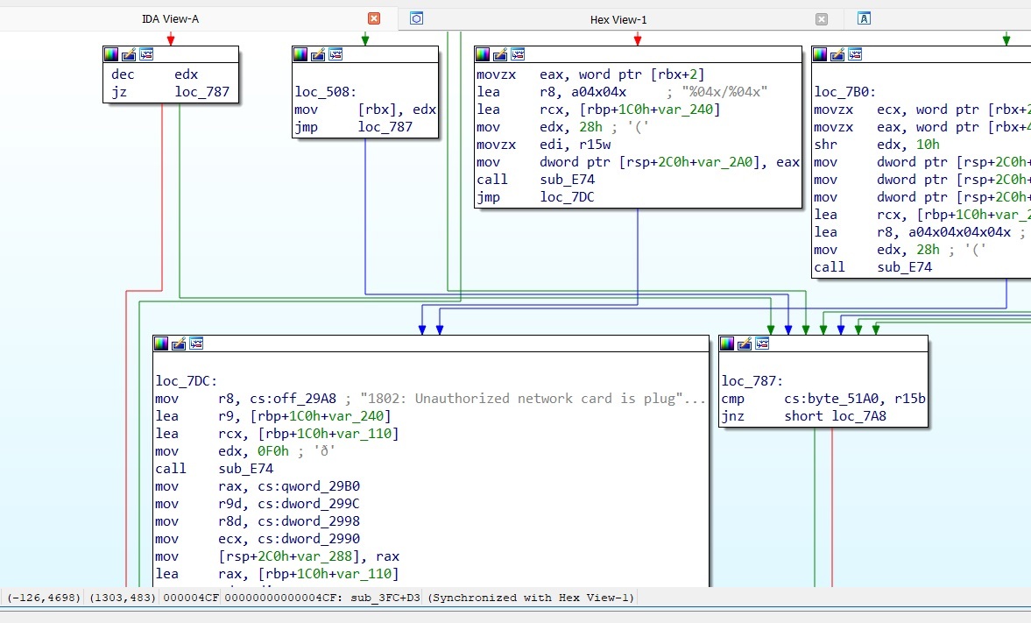Click the Hex View-1 tab icon

pyautogui.click(x=417, y=18)
